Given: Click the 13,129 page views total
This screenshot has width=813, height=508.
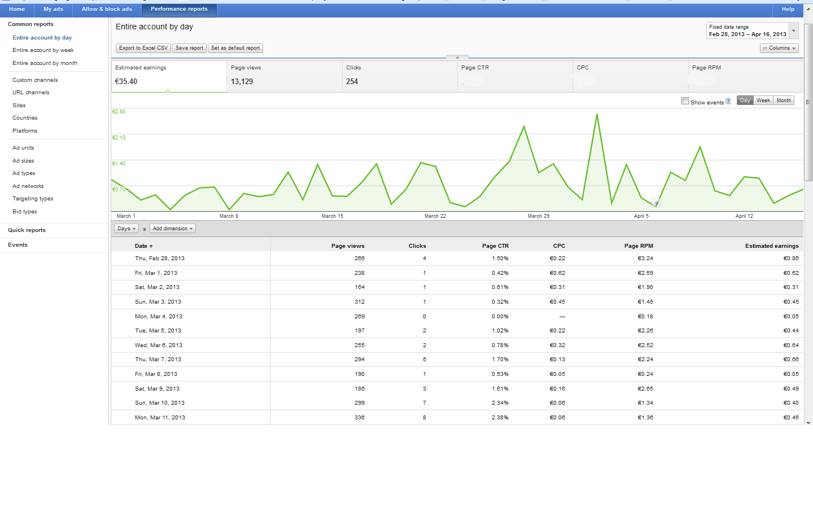Looking at the screenshot, I should click(x=242, y=81).
